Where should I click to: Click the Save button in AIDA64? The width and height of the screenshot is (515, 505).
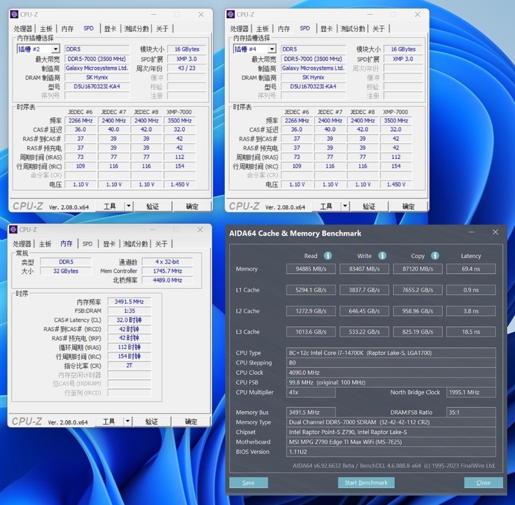click(249, 482)
